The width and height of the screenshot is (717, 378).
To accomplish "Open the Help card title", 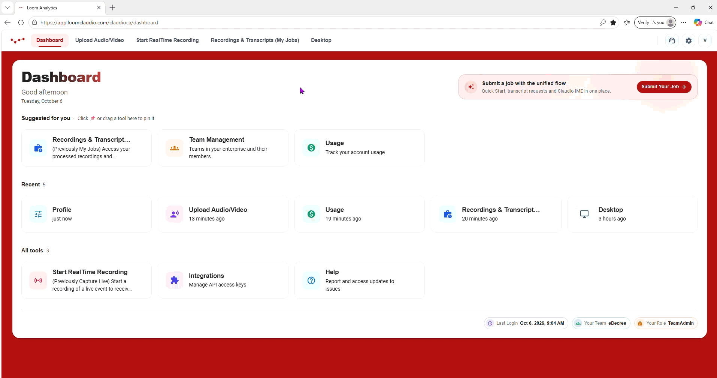I will pos(332,272).
